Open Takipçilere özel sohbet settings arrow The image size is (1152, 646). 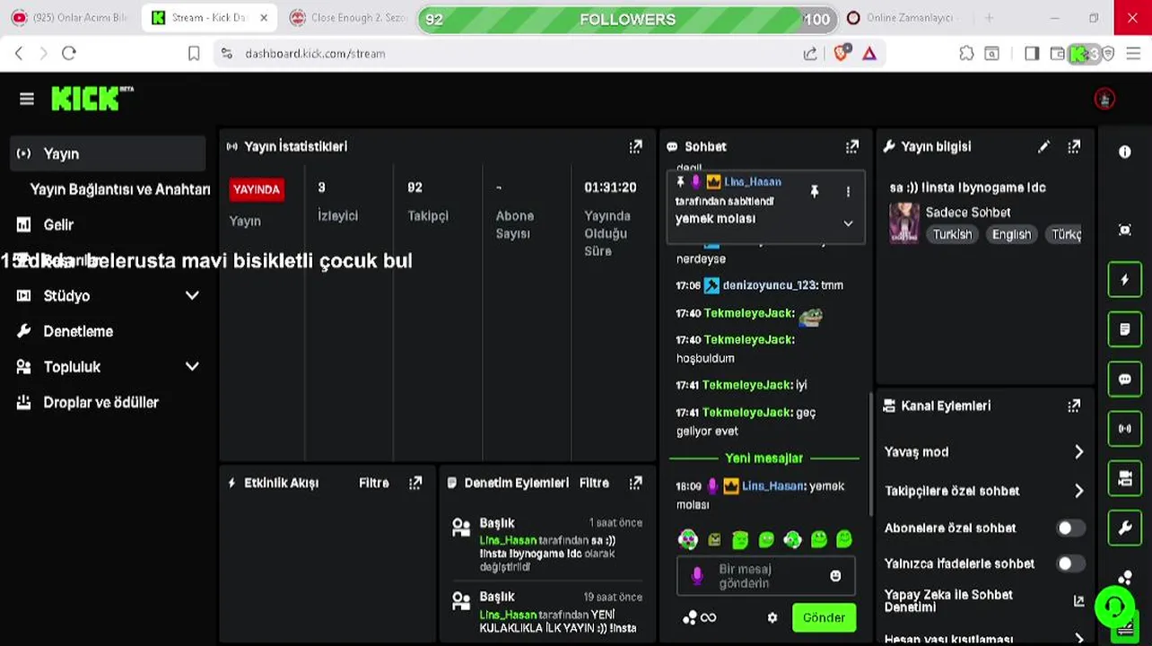point(1078,491)
